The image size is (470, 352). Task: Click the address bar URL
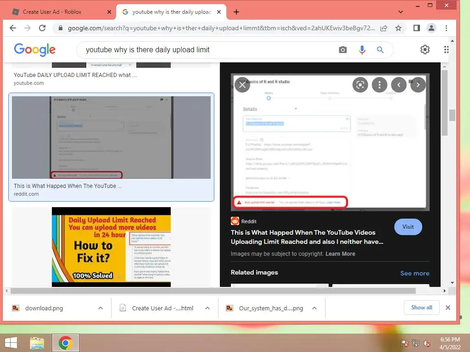point(221,28)
